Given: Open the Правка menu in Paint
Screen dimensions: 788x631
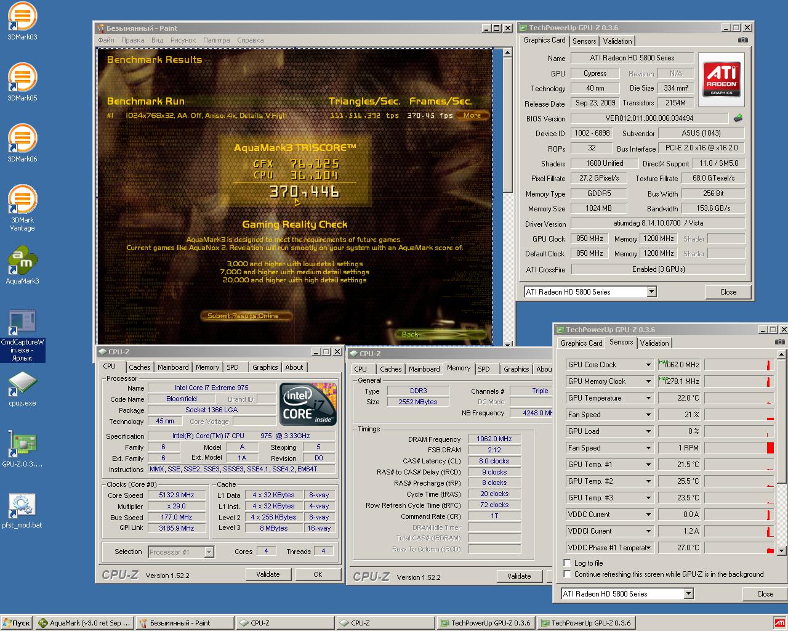Looking at the screenshot, I should pos(132,40).
